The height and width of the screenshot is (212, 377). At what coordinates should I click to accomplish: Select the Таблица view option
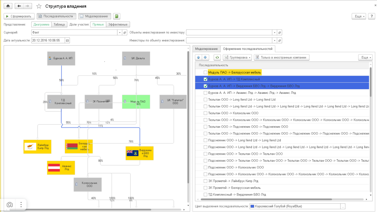(59, 25)
